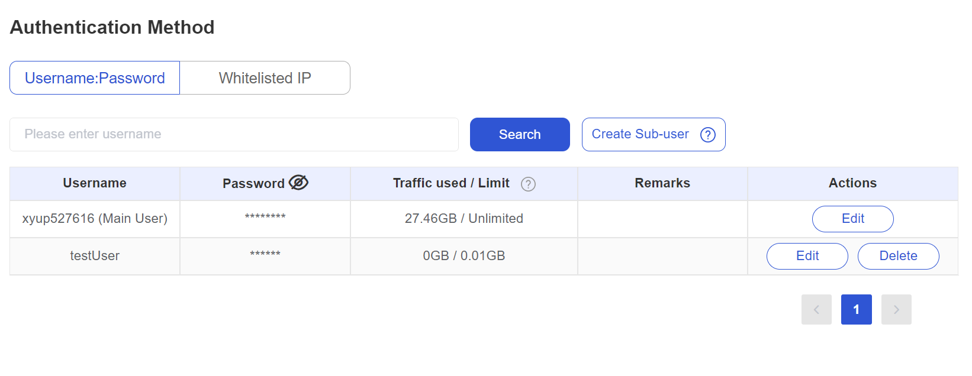Click help icon beside Create Sub-user
Screen dimensions: 972x376
707,135
